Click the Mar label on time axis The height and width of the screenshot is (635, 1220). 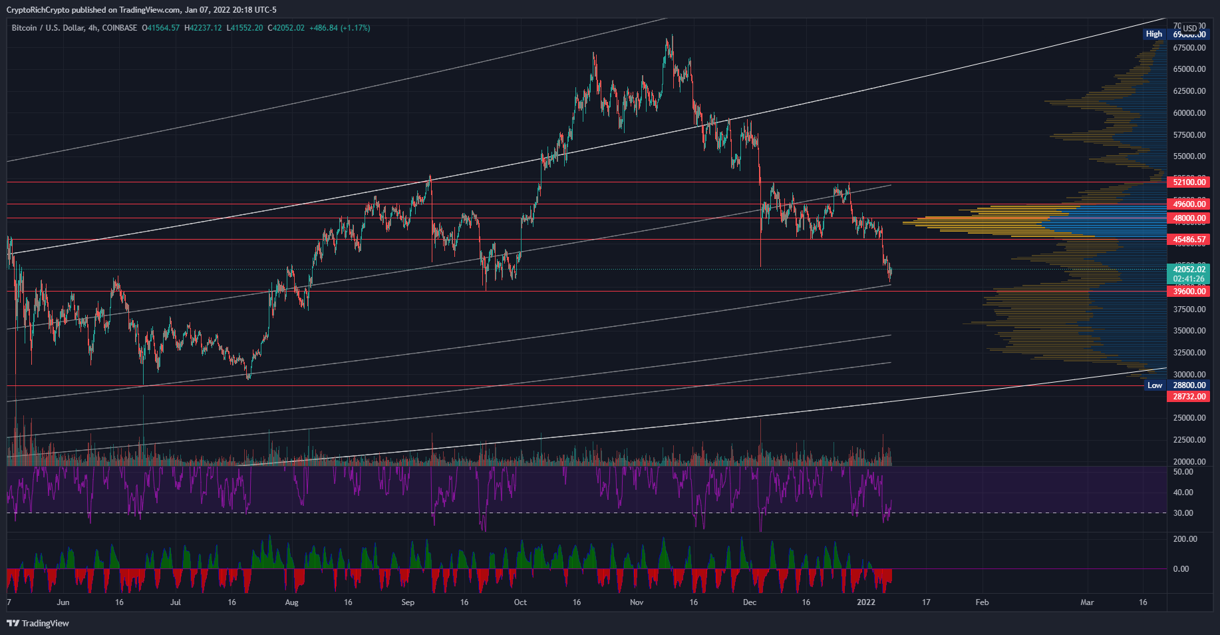pyautogui.click(x=1087, y=602)
